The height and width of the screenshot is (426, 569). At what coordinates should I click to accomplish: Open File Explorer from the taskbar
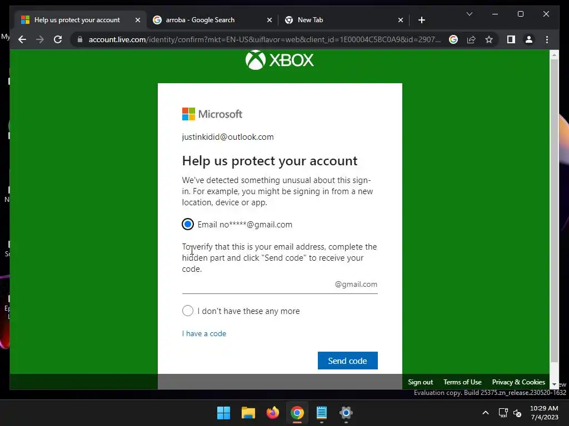[248, 413]
